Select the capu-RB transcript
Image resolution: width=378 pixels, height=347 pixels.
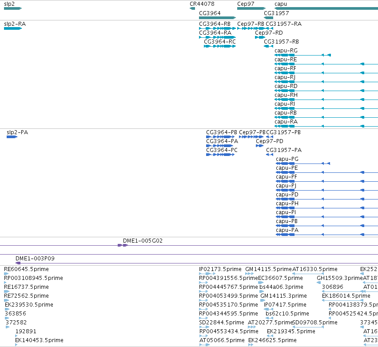326,117
